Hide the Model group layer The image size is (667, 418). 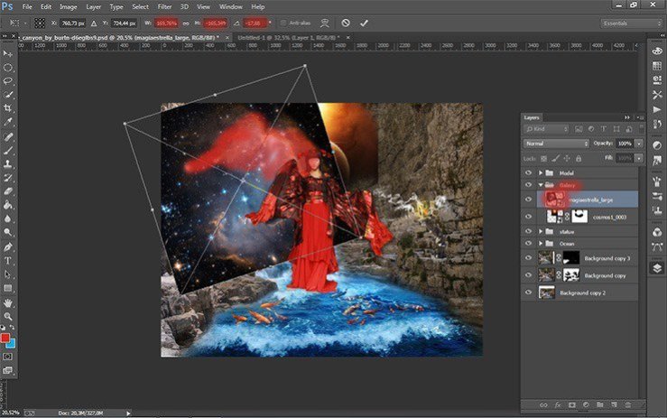pos(529,172)
